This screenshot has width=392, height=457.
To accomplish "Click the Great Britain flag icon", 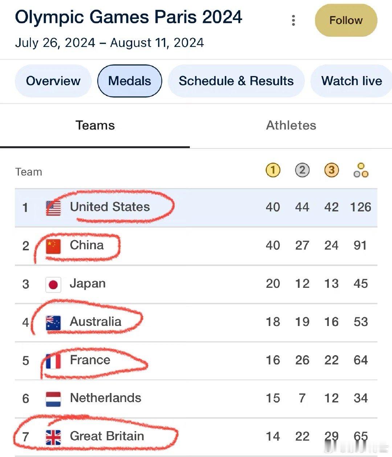I will pyautogui.click(x=53, y=437).
